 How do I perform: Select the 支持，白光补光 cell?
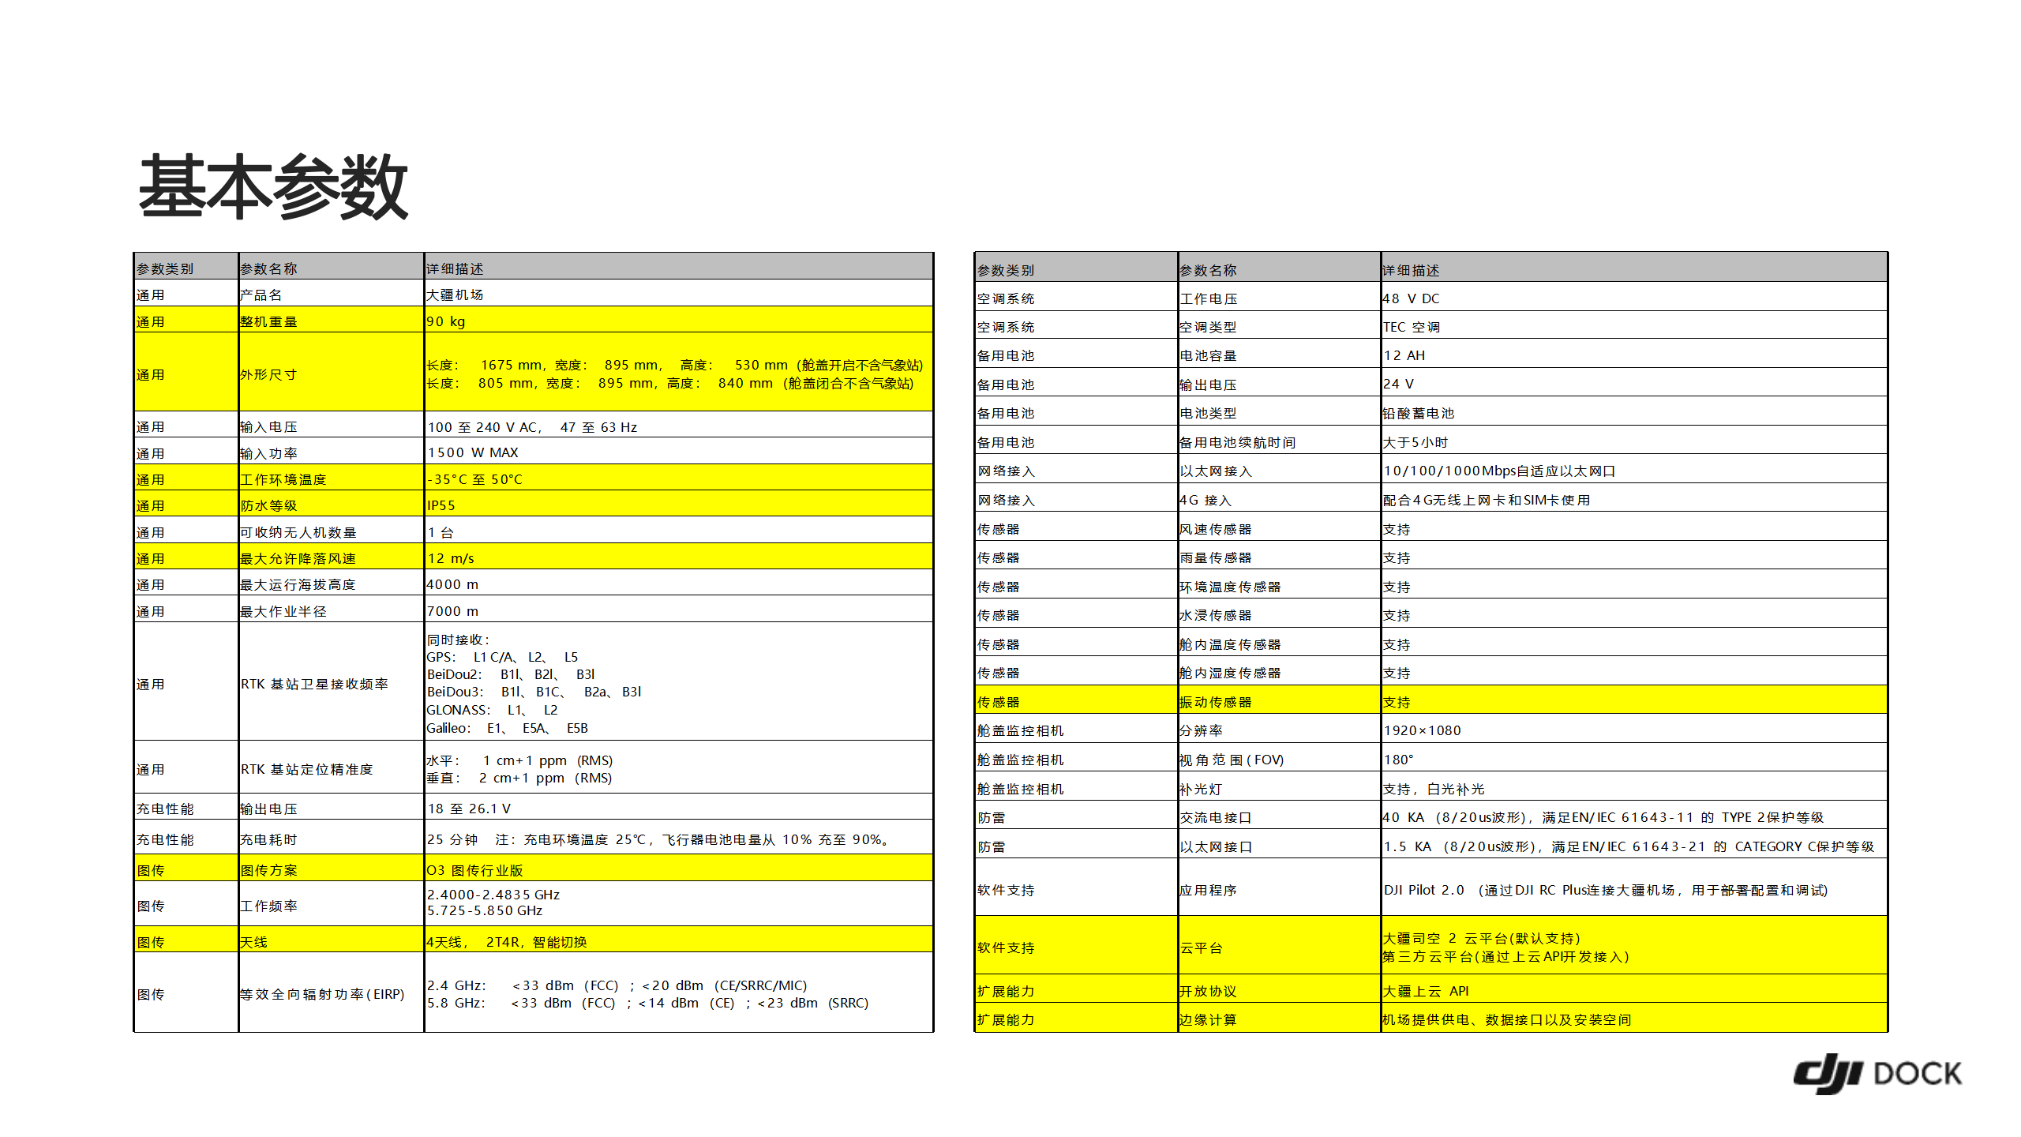pos(1633,787)
